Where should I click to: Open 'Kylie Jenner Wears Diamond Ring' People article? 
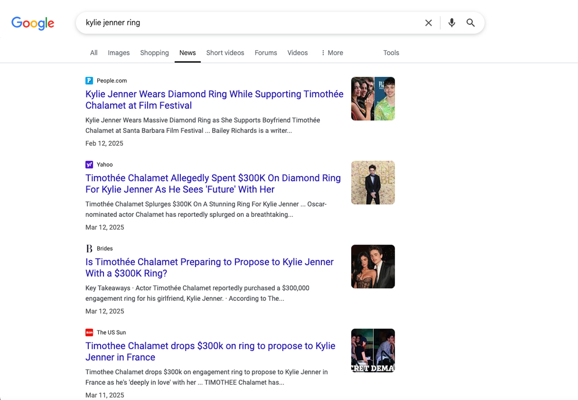click(x=214, y=100)
